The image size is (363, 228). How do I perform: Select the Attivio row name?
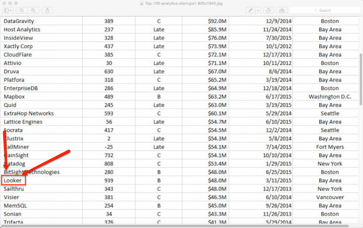pos(13,63)
